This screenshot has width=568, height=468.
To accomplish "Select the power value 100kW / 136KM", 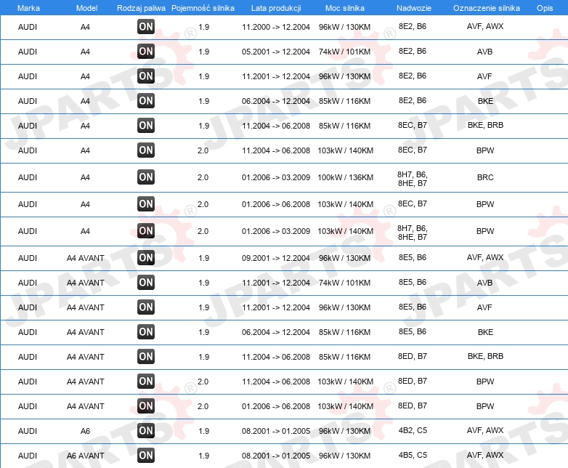I will tap(345, 177).
